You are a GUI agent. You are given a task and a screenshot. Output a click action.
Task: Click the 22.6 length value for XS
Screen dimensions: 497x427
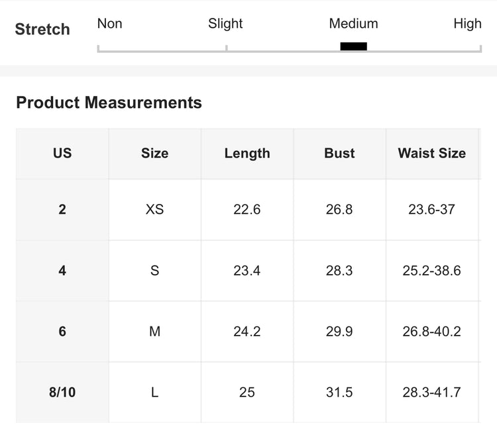247,209
